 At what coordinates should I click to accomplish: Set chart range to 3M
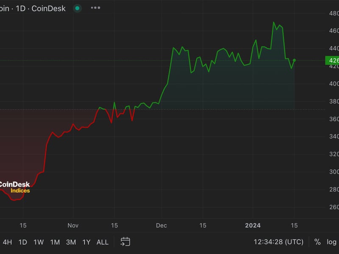pyautogui.click(x=71, y=242)
